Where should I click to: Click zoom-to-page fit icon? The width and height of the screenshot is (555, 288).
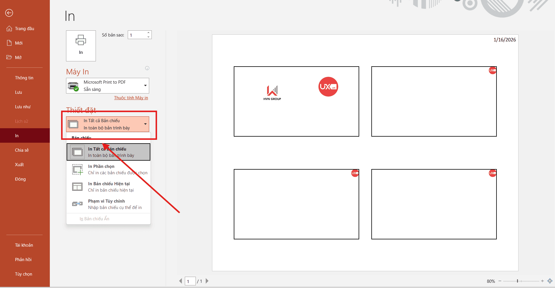pyautogui.click(x=550, y=281)
